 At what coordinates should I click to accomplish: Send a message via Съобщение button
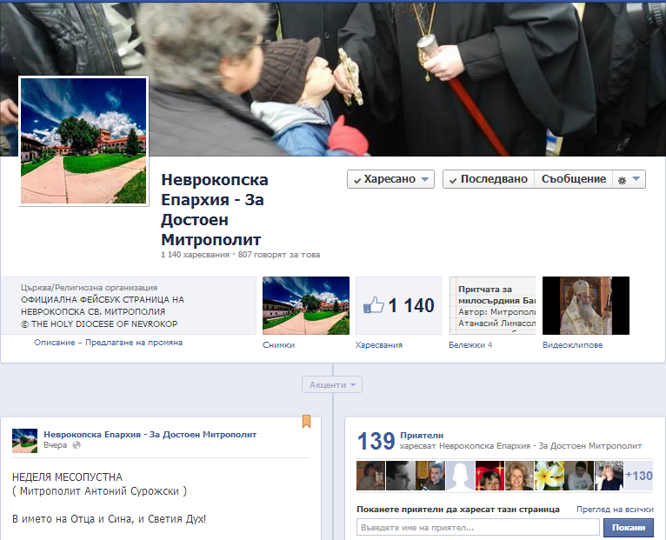click(x=574, y=179)
